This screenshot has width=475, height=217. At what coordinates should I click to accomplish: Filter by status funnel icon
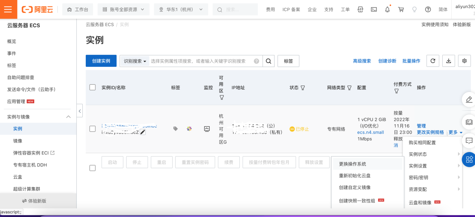pos(303,88)
